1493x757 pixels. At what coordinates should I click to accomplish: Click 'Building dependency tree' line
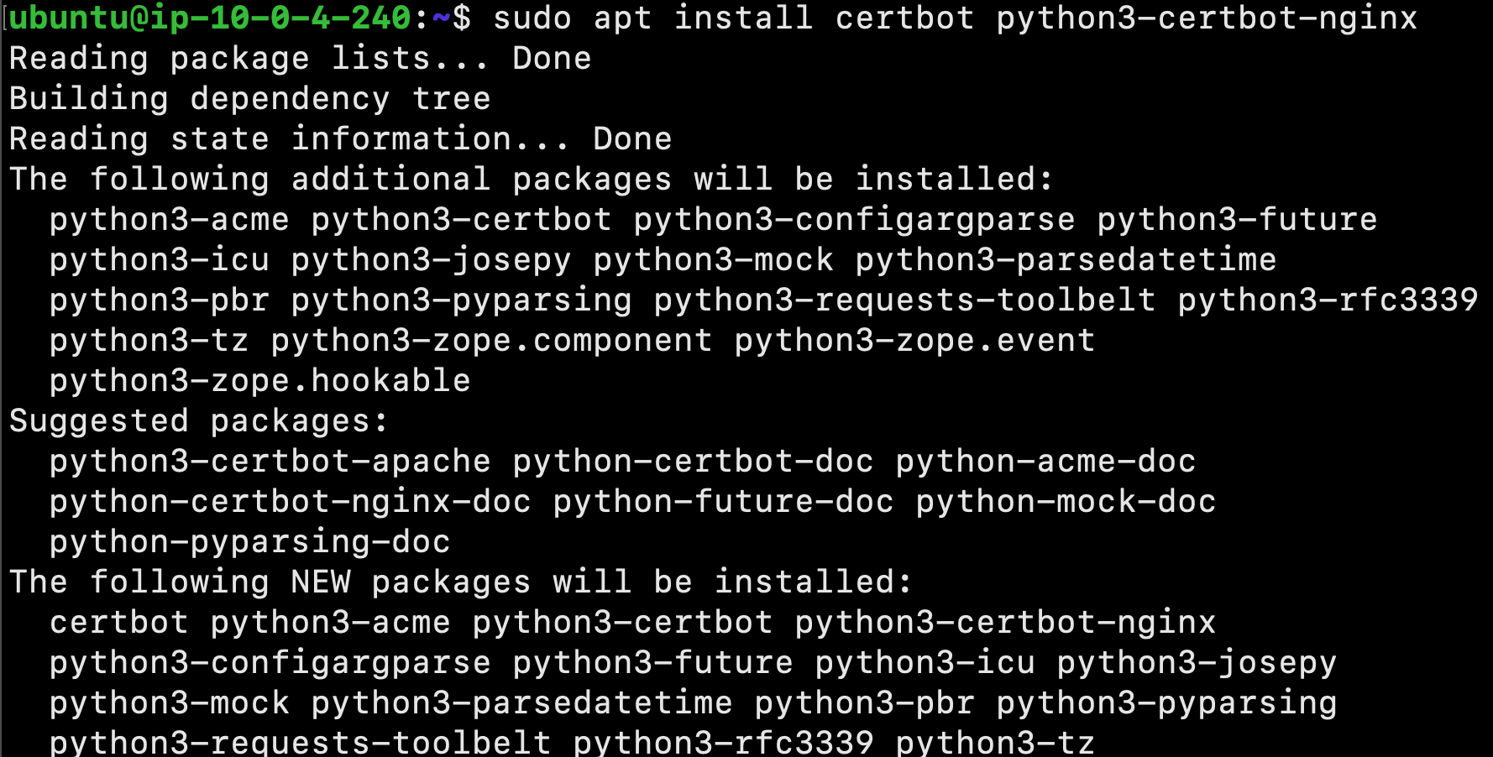click(249, 98)
